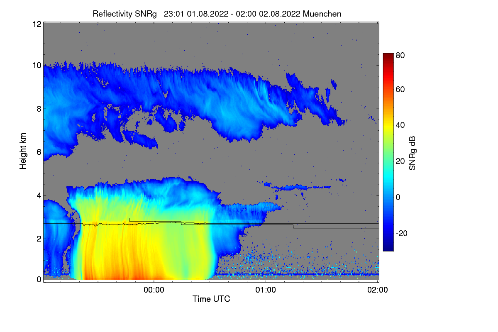Click the Muenchen text in title
Image resolution: width=498 pixels, height=332 pixels.
tap(322, 14)
